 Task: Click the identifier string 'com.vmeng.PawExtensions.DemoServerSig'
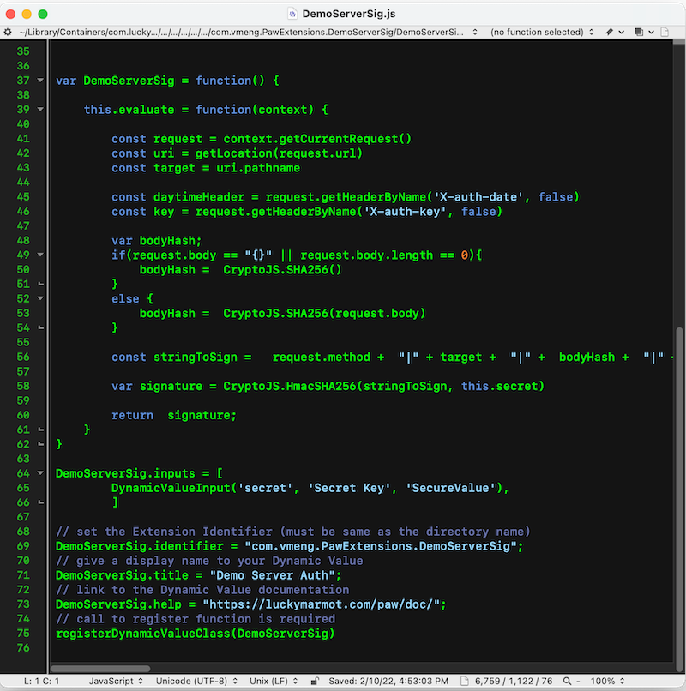pos(381,546)
